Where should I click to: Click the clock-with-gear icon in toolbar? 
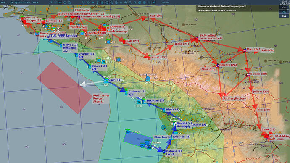coord(69,3)
